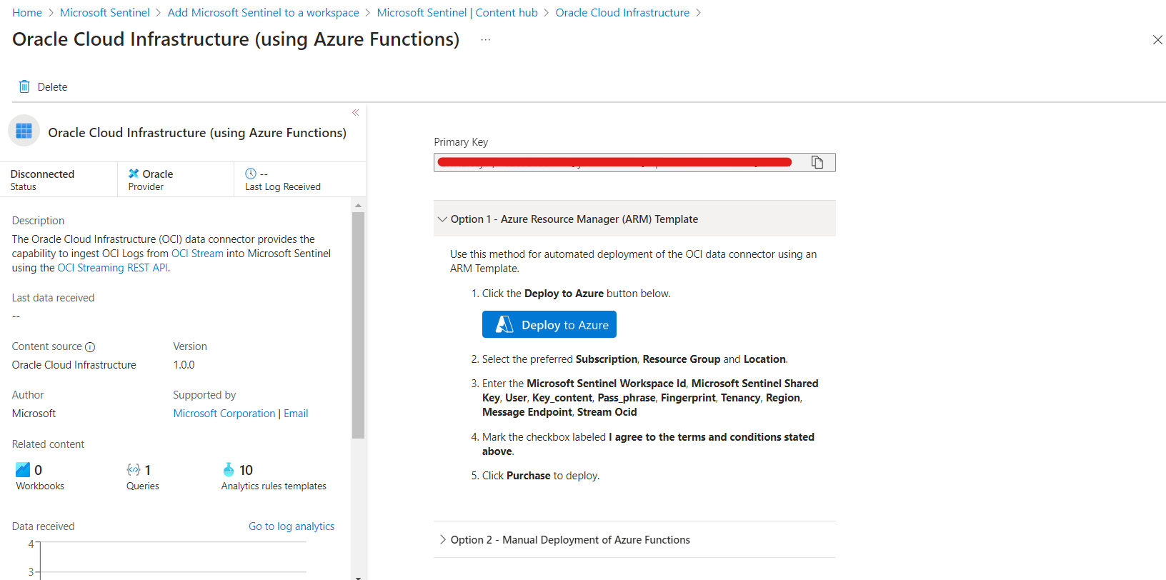Click the Oracle Cloud Infrastructure connector icon
This screenshot has height=580, width=1166.
coord(24,131)
